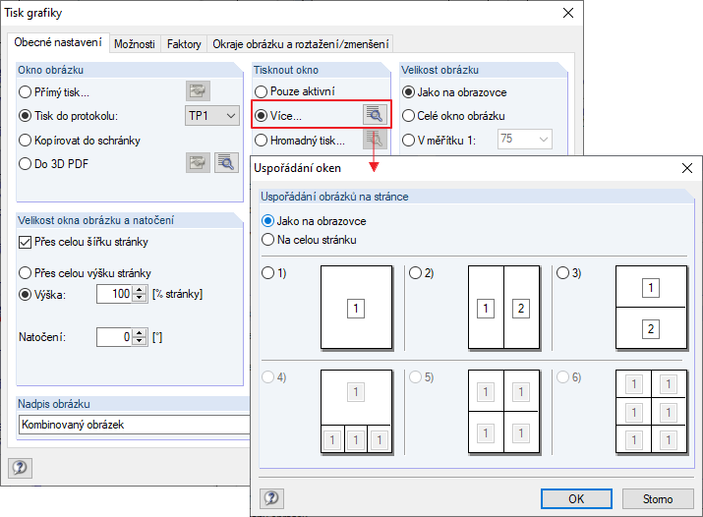Click the Nadpis obrázku text field
The height and width of the screenshot is (517, 703).
click(x=134, y=425)
